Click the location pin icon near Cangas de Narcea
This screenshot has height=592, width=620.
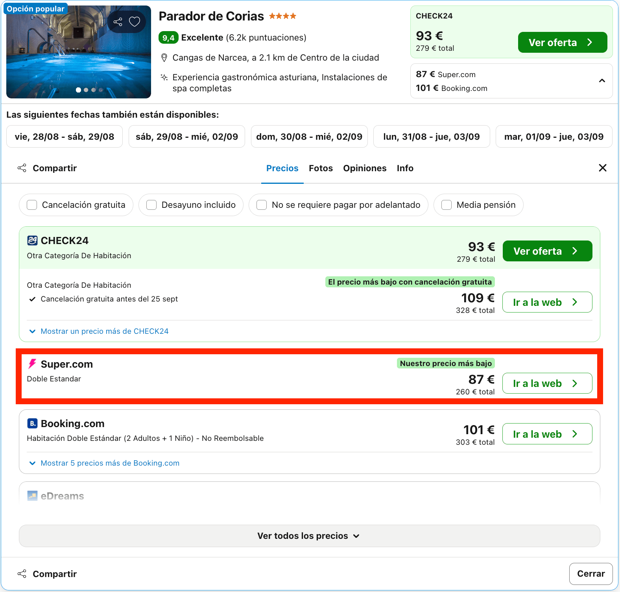click(x=164, y=58)
